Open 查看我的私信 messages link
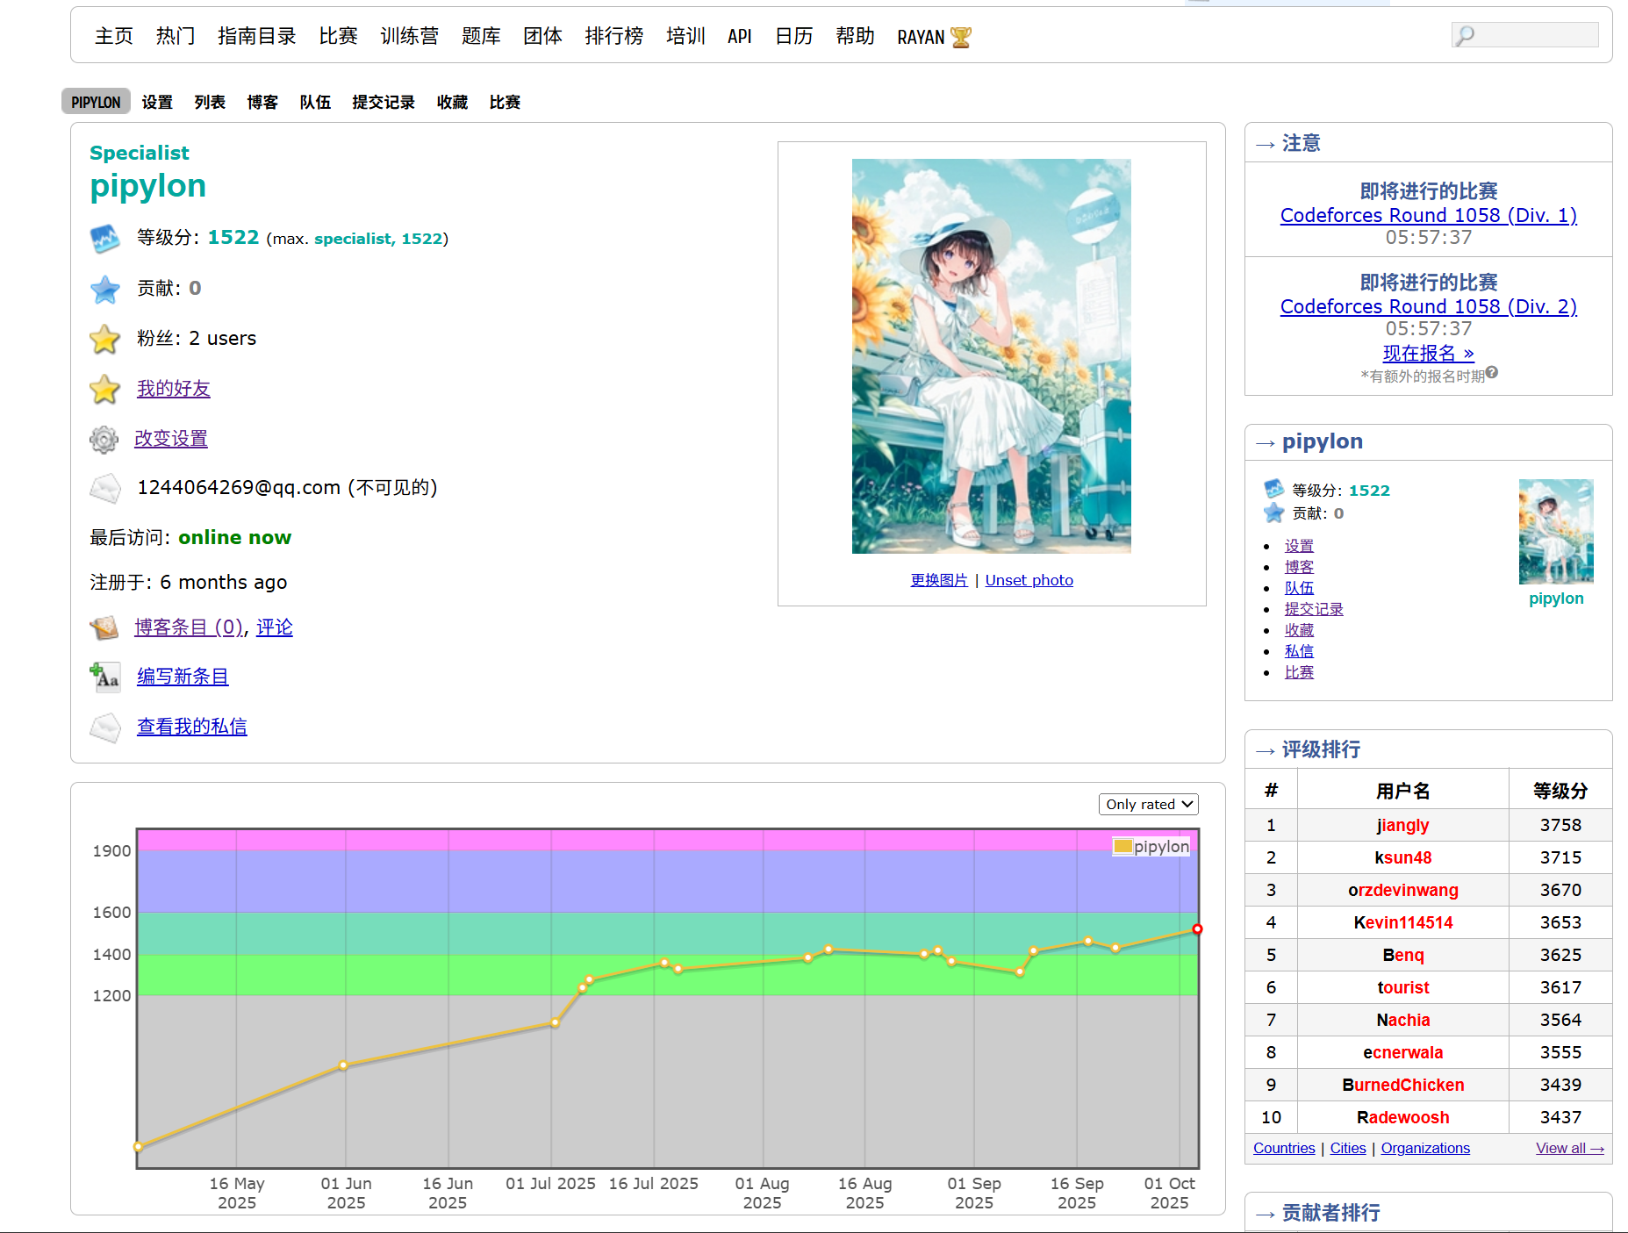Viewport: 1628px width, 1233px height. [x=192, y=727]
